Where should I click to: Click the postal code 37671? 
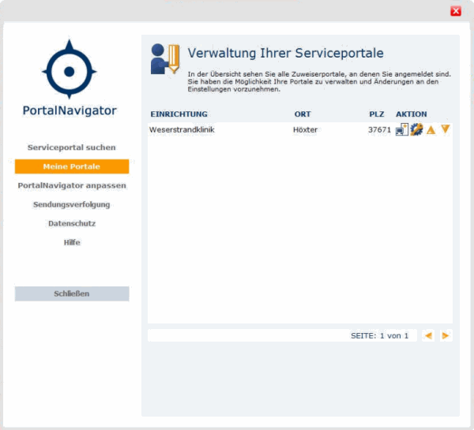tap(379, 130)
